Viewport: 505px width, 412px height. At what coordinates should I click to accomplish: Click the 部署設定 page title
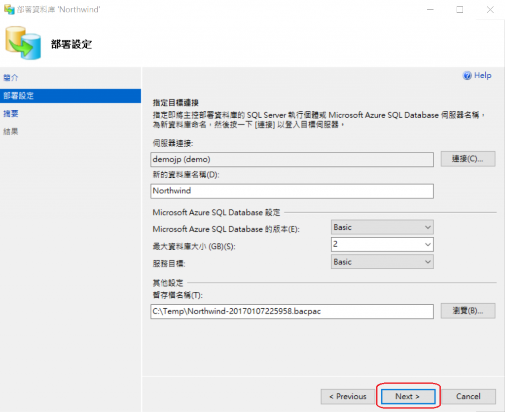click(x=72, y=44)
